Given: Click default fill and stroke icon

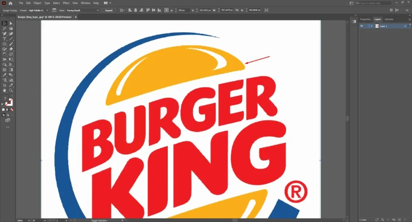Looking at the screenshot, I should click(x=3, y=104).
